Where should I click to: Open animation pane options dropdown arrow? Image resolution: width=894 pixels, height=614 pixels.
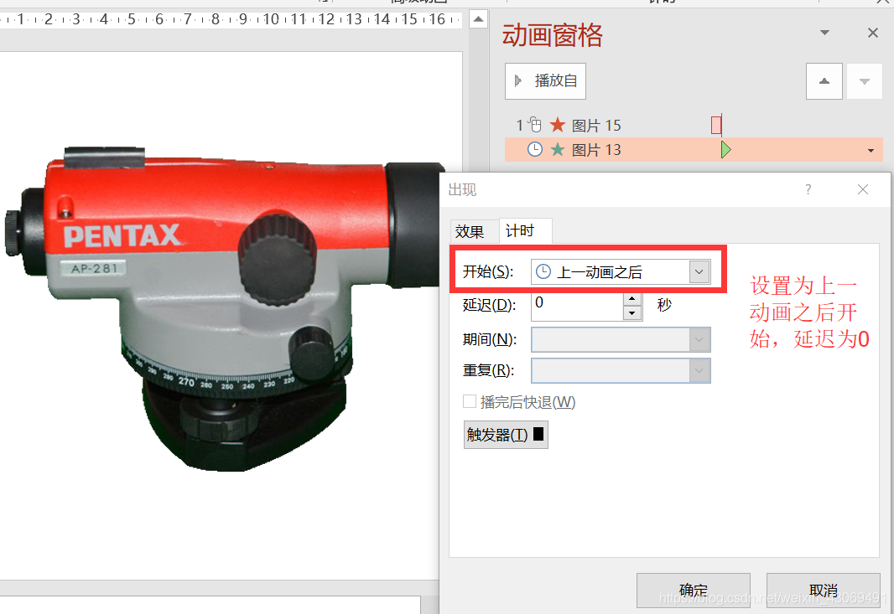pyautogui.click(x=824, y=33)
